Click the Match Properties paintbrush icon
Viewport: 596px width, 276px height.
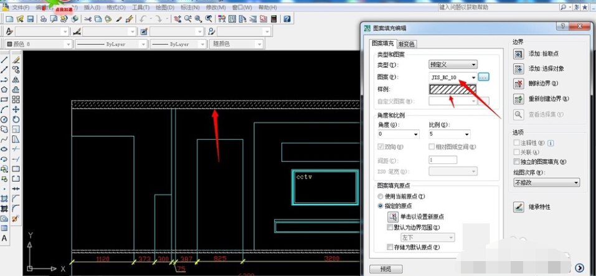(x=130, y=19)
